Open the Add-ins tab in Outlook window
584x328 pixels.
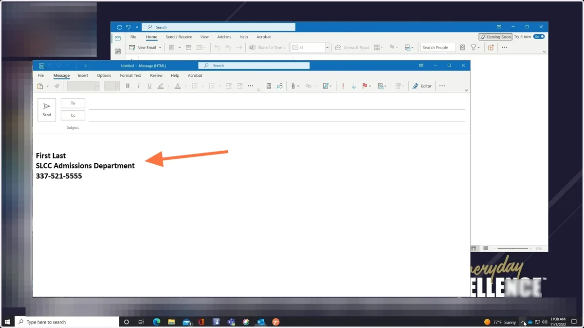click(x=224, y=37)
